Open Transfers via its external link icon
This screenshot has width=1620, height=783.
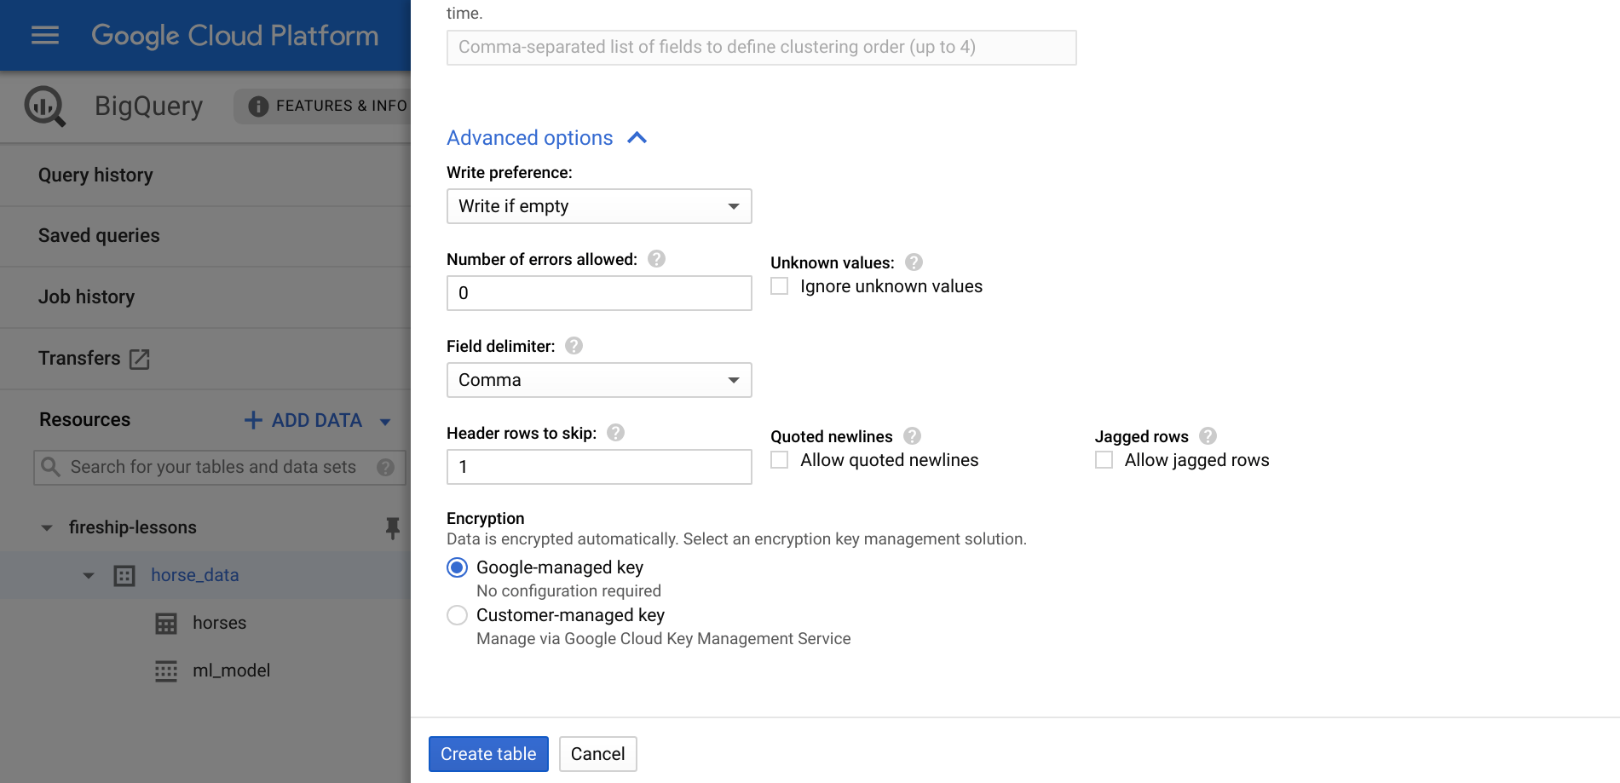pyautogui.click(x=140, y=359)
